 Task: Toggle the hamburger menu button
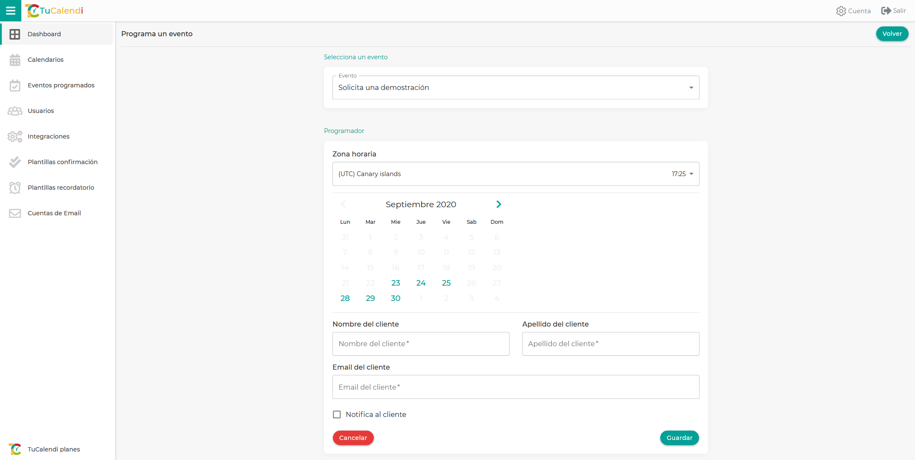pos(11,11)
